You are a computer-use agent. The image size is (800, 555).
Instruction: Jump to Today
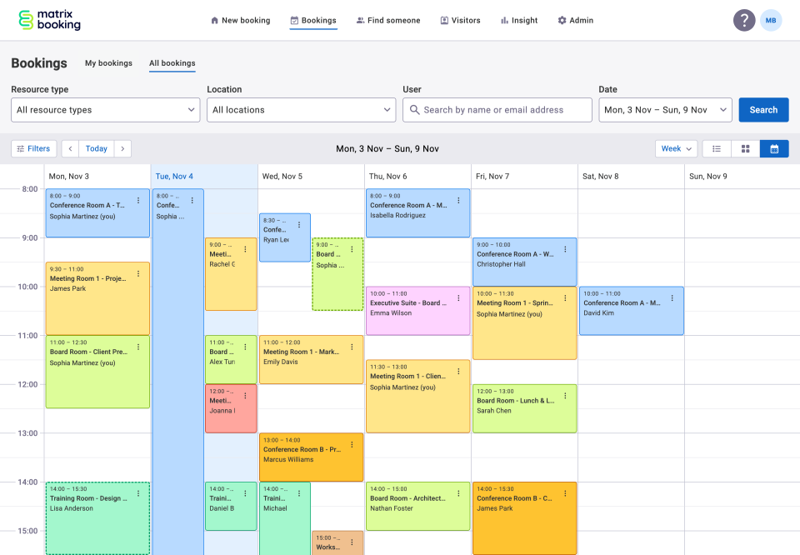coord(96,148)
